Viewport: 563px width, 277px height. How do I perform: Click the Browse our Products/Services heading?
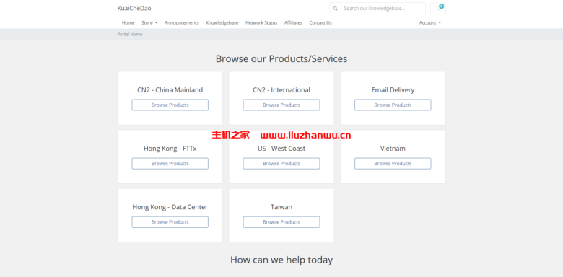(x=281, y=59)
